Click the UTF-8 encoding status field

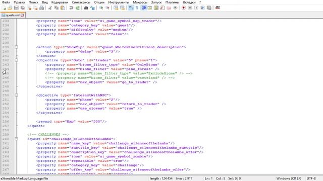[311, 178]
